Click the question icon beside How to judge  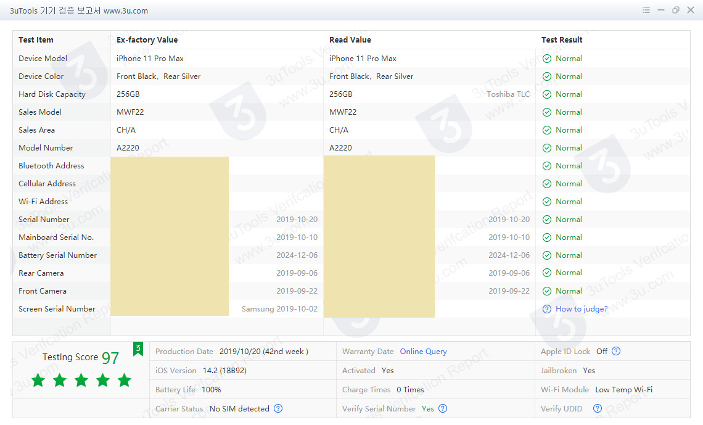(547, 309)
